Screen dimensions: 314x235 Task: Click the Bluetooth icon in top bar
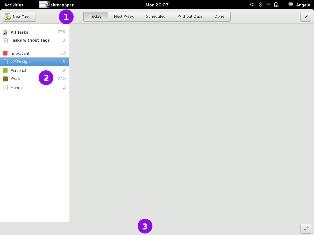click(x=260, y=5)
